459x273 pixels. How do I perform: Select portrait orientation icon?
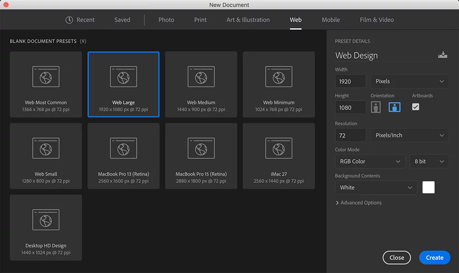[376, 107]
